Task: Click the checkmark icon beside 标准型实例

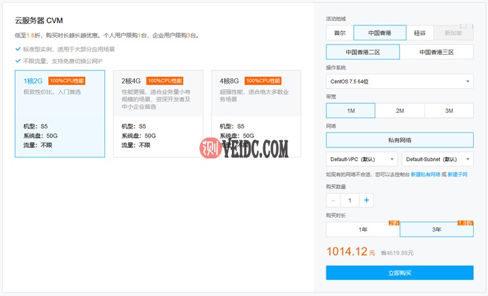Action: [x=18, y=49]
